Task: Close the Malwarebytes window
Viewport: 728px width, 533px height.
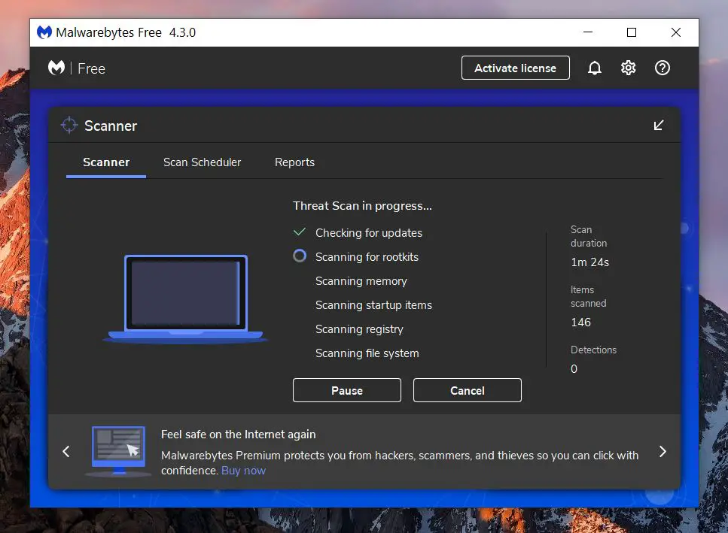Action: (676, 32)
